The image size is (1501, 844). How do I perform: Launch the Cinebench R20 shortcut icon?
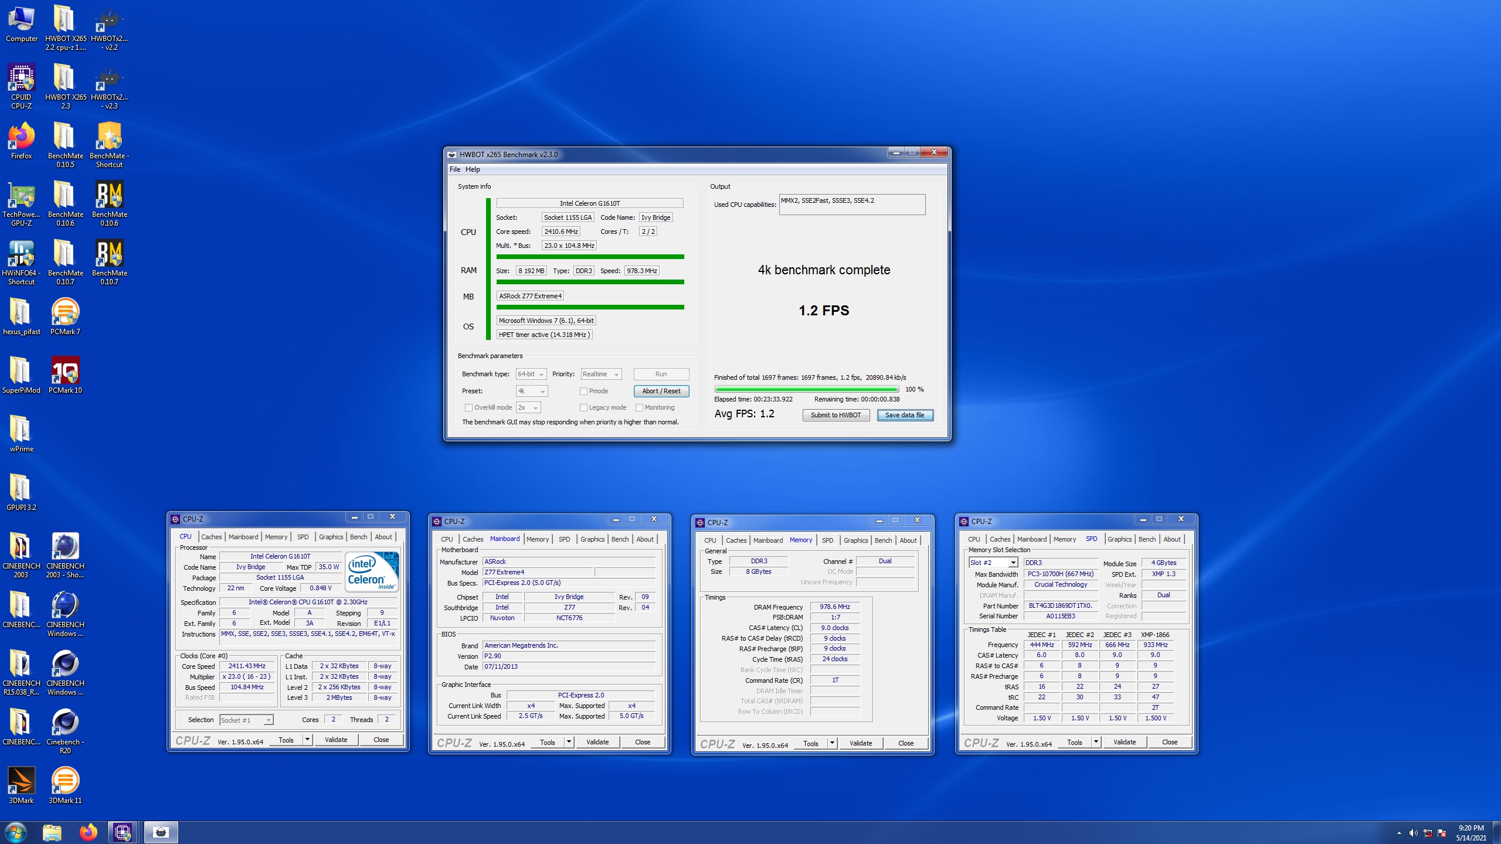pos(65,731)
